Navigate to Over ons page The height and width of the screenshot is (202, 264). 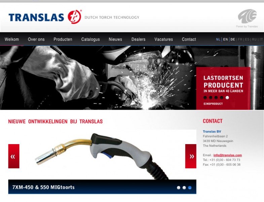click(36, 39)
